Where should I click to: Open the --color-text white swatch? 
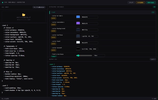[78, 43]
